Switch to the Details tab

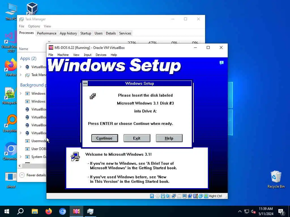111,33
